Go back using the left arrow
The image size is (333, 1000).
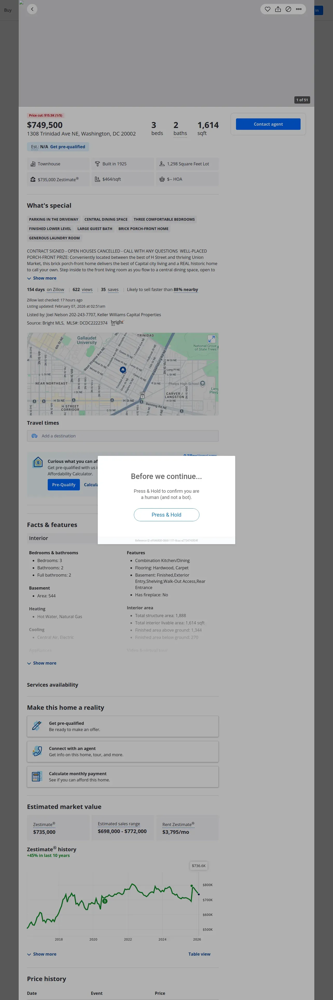click(x=32, y=9)
